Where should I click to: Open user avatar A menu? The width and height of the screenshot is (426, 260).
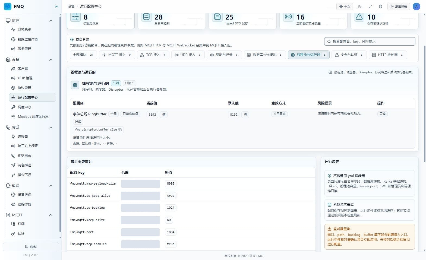point(416,7)
